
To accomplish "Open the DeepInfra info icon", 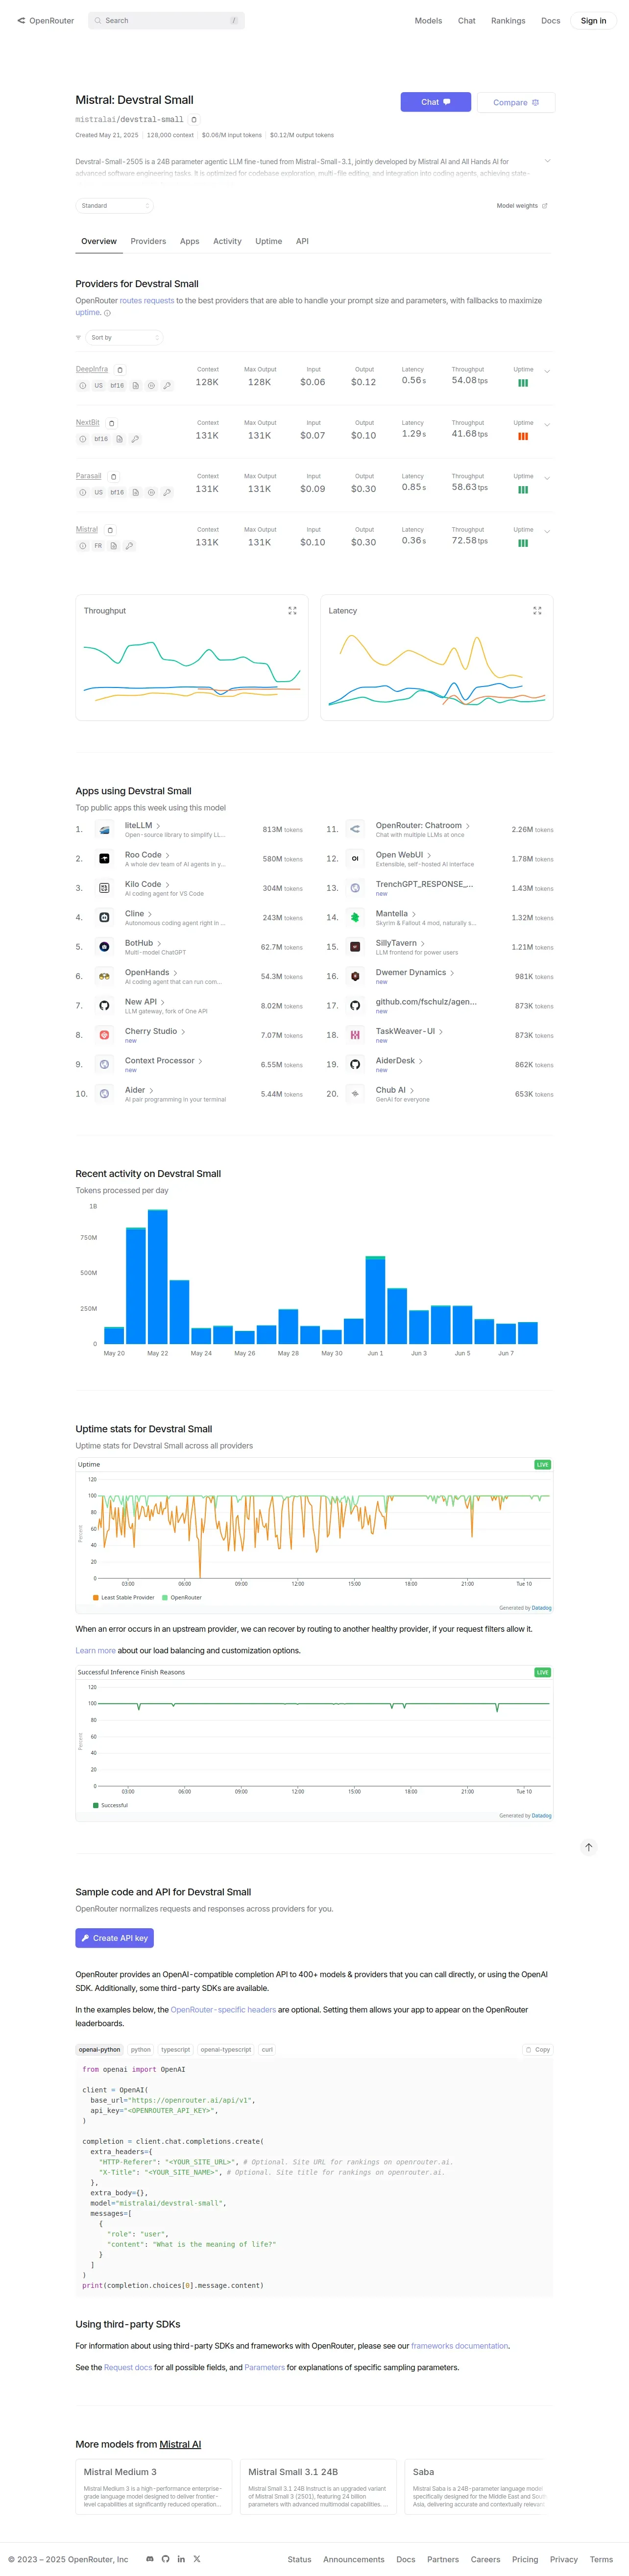I will (x=83, y=385).
